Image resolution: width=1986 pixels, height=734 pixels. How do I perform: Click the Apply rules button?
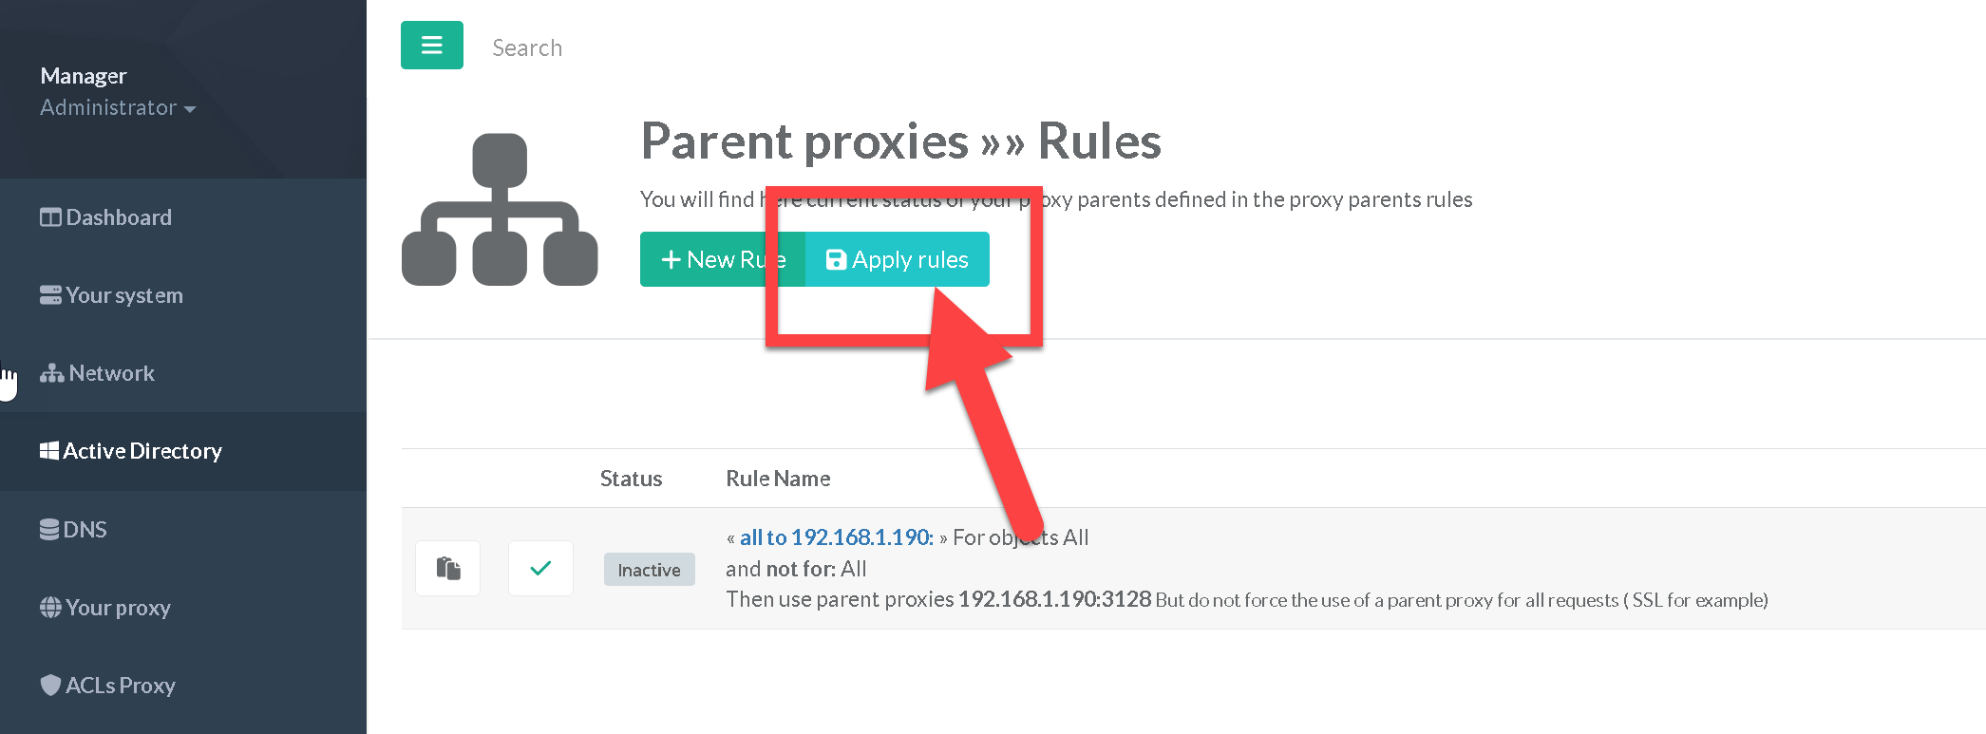tap(898, 259)
